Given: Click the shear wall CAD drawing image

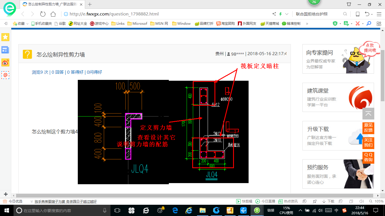Looking at the screenshot, I should pyautogui.click(x=163, y=132).
